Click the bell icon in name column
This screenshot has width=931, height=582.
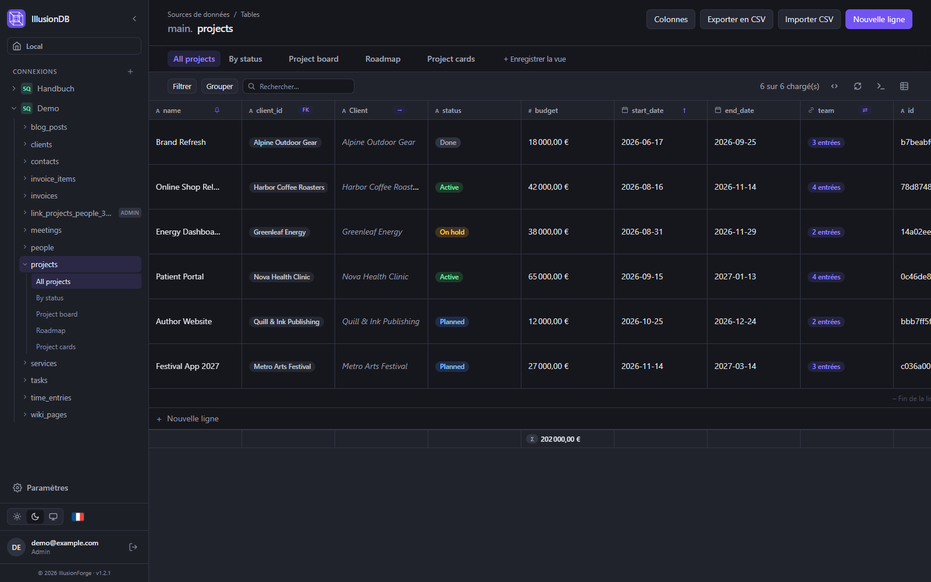(217, 110)
